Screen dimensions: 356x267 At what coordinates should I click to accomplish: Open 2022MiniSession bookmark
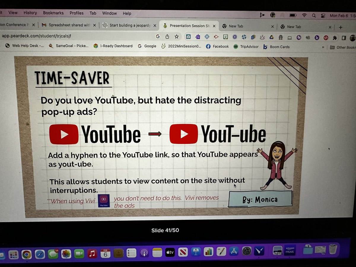[181, 46]
